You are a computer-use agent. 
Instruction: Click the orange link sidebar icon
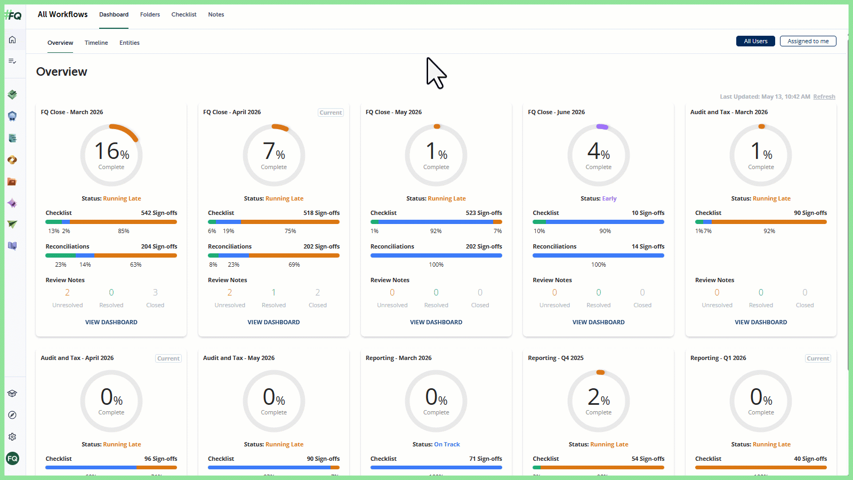click(x=12, y=160)
